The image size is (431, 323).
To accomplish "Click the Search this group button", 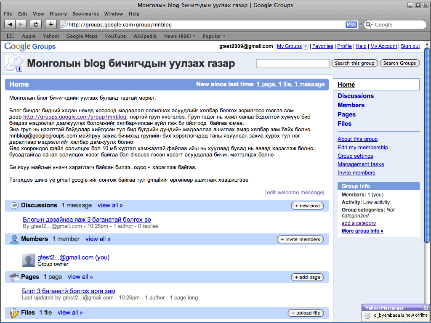I will pos(354,63).
